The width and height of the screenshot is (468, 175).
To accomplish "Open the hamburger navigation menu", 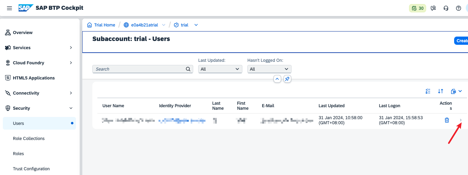I will click(9, 8).
